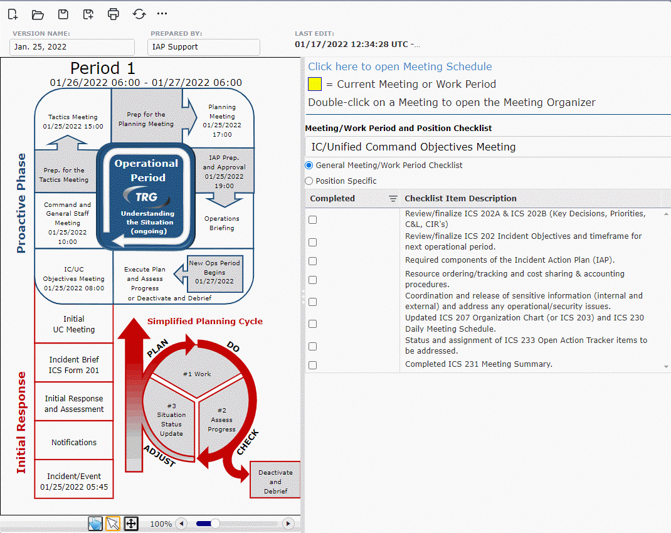Tick the Required components of IAP checkbox
The image size is (671, 533).
pos(313,261)
